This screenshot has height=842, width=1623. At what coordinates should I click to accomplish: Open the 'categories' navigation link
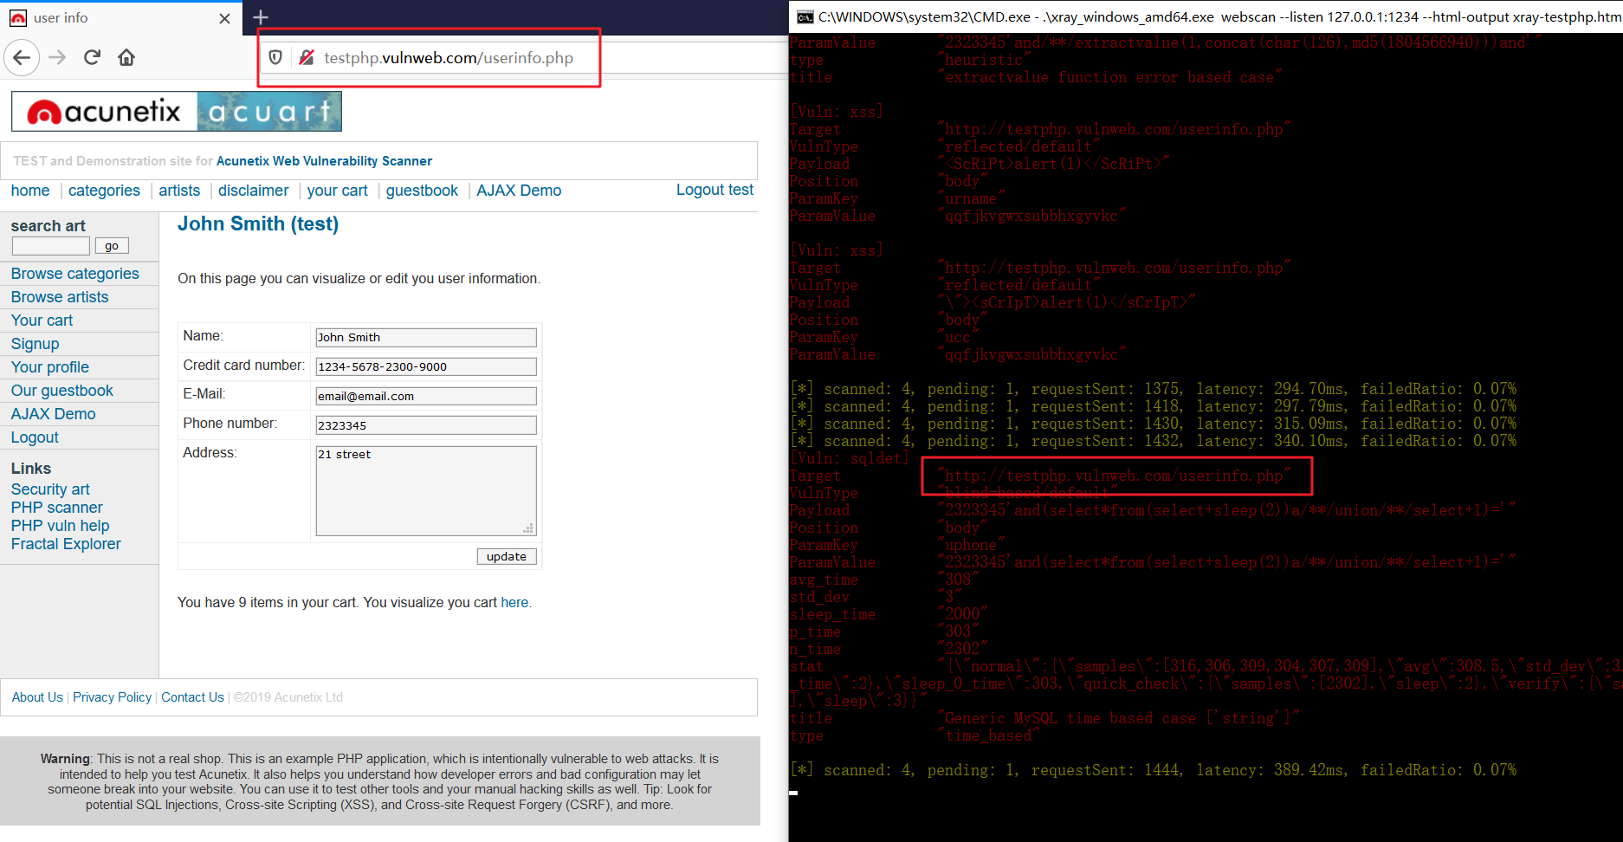click(104, 191)
